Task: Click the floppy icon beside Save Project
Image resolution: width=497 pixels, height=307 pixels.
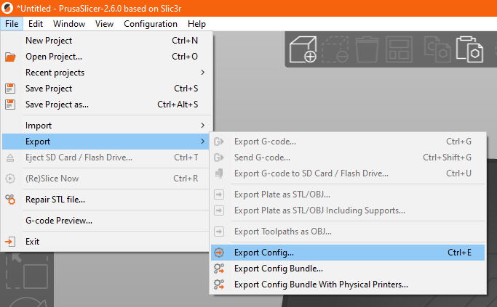Action: point(10,89)
